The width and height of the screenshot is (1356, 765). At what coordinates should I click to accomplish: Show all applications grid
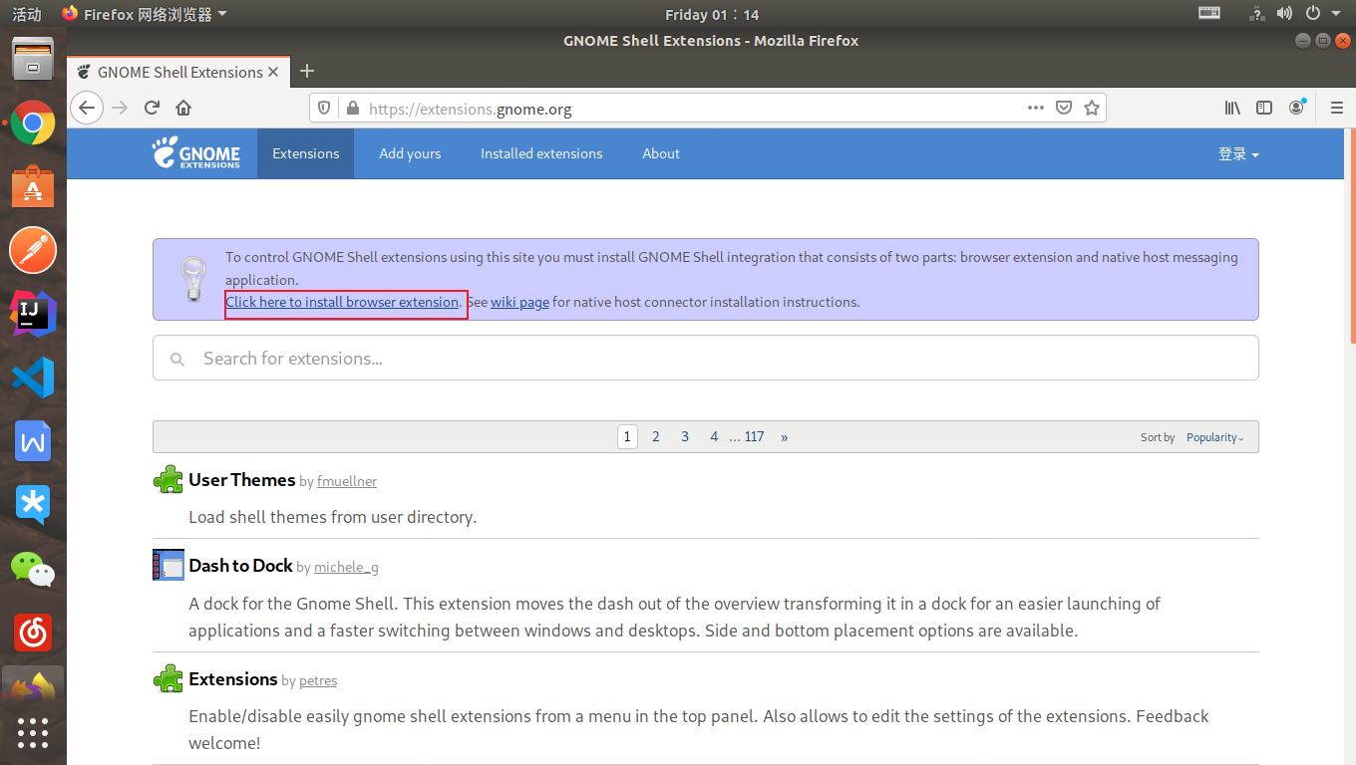click(x=33, y=733)
